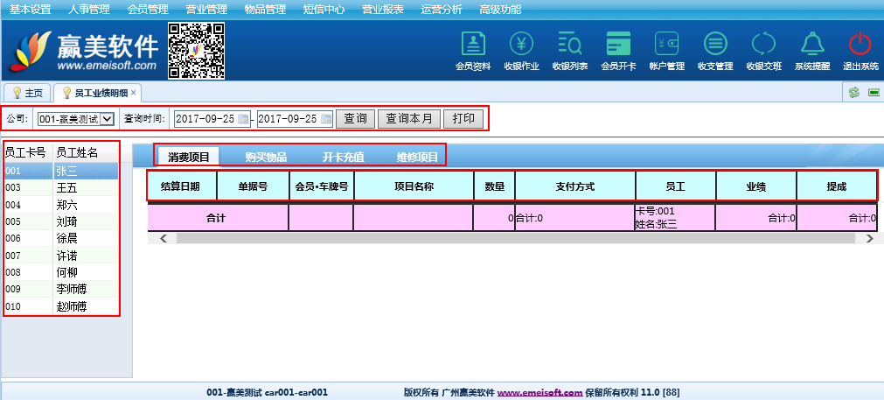Close the 员工业绩明细 tab
Image resolution: width=884 pixels, height=400 pixels.
pos(134,92)
